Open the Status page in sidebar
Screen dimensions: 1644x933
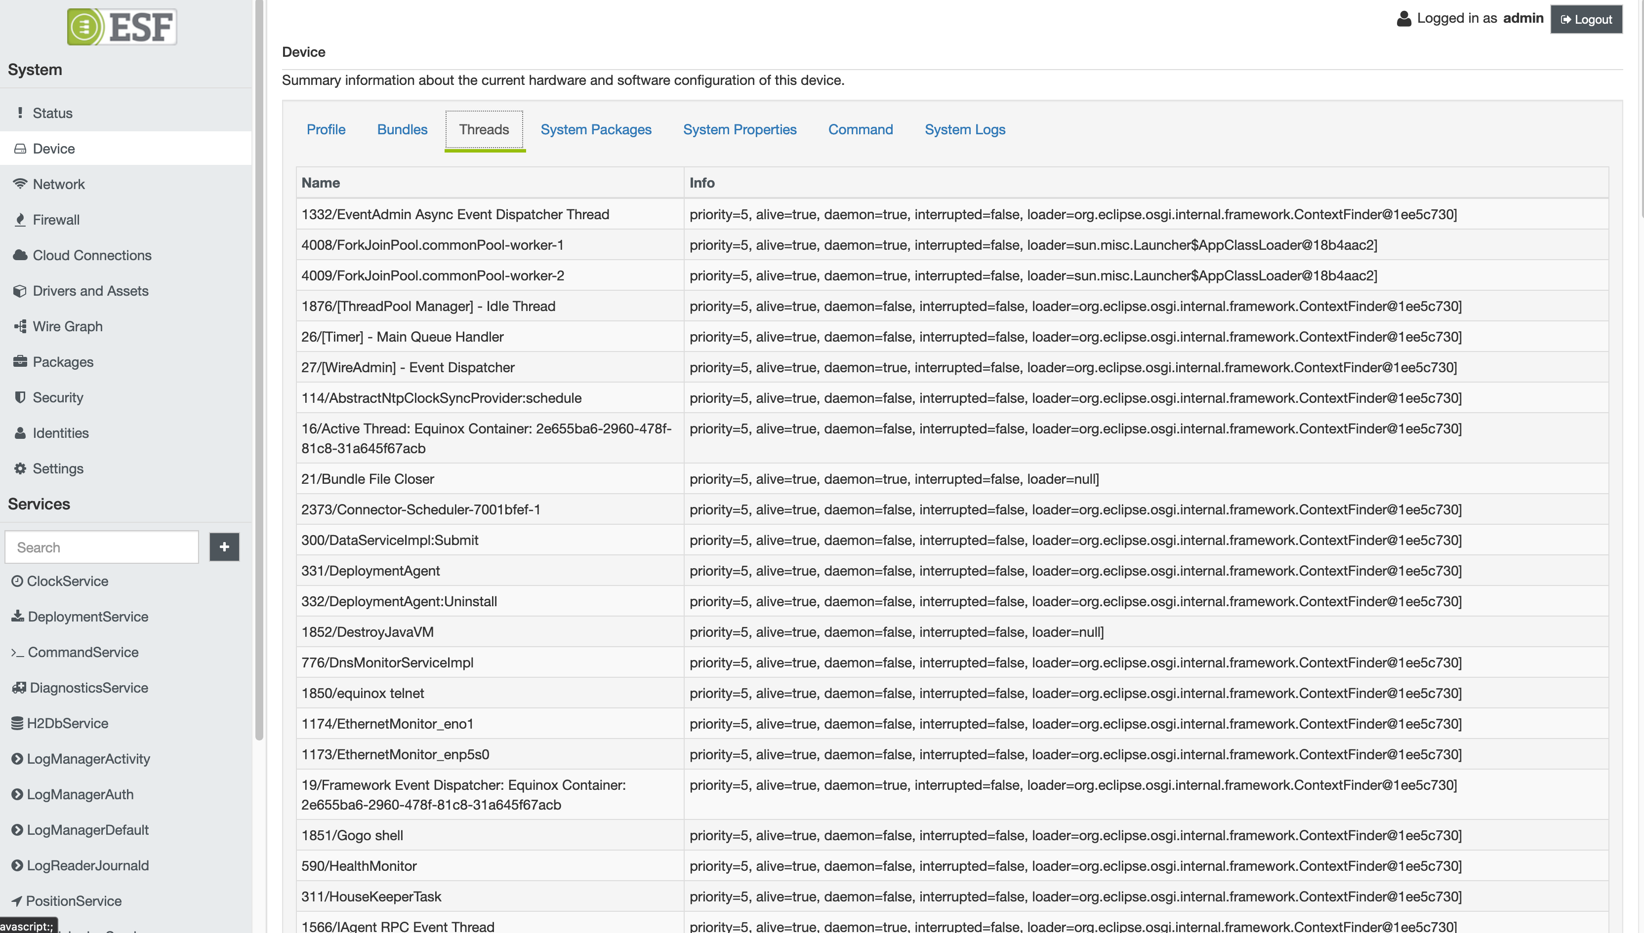click(52, 113)
